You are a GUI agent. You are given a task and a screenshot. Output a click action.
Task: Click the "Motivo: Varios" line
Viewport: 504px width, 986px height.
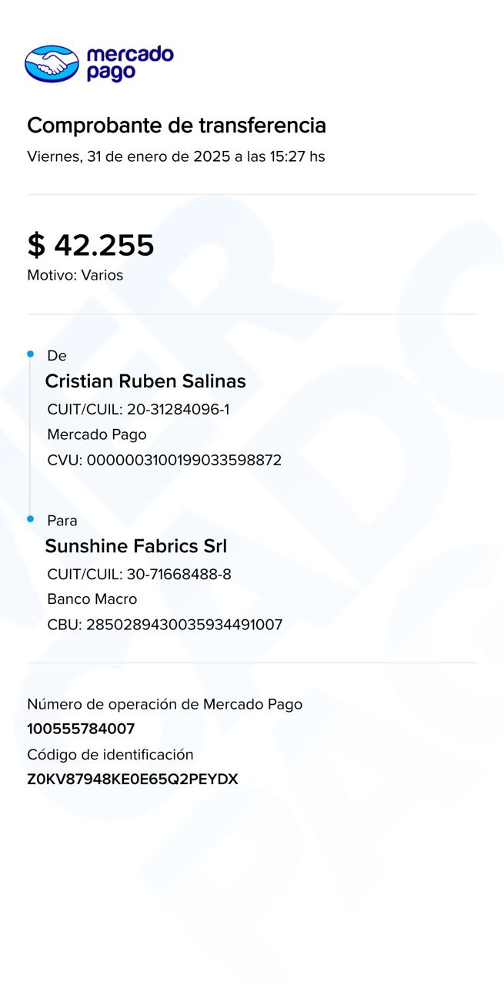tap(75, 275)
